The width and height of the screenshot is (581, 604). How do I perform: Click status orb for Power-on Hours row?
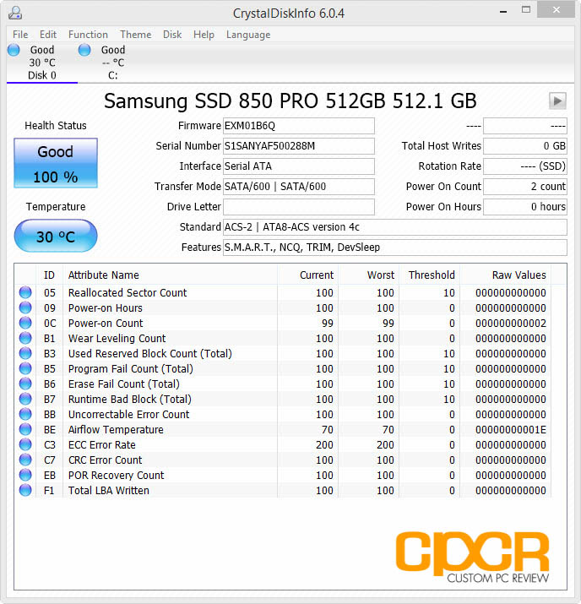tap(25, 307)
